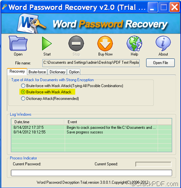Image resolution: width=181 pixels, height=188 pixels.
Task: Click the version copyright text at bottom
Action: pyautogui.click(x=92, y=182)
